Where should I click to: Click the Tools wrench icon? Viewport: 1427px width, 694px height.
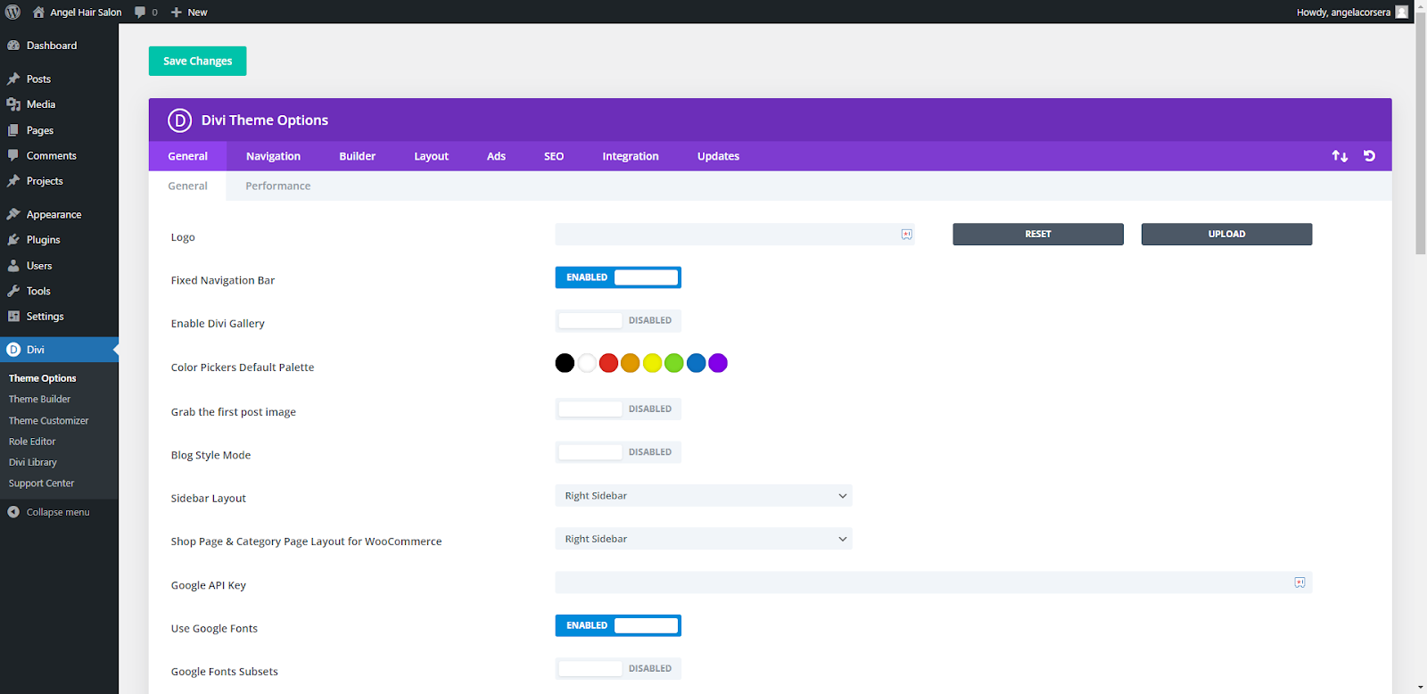tap(13, 291)
